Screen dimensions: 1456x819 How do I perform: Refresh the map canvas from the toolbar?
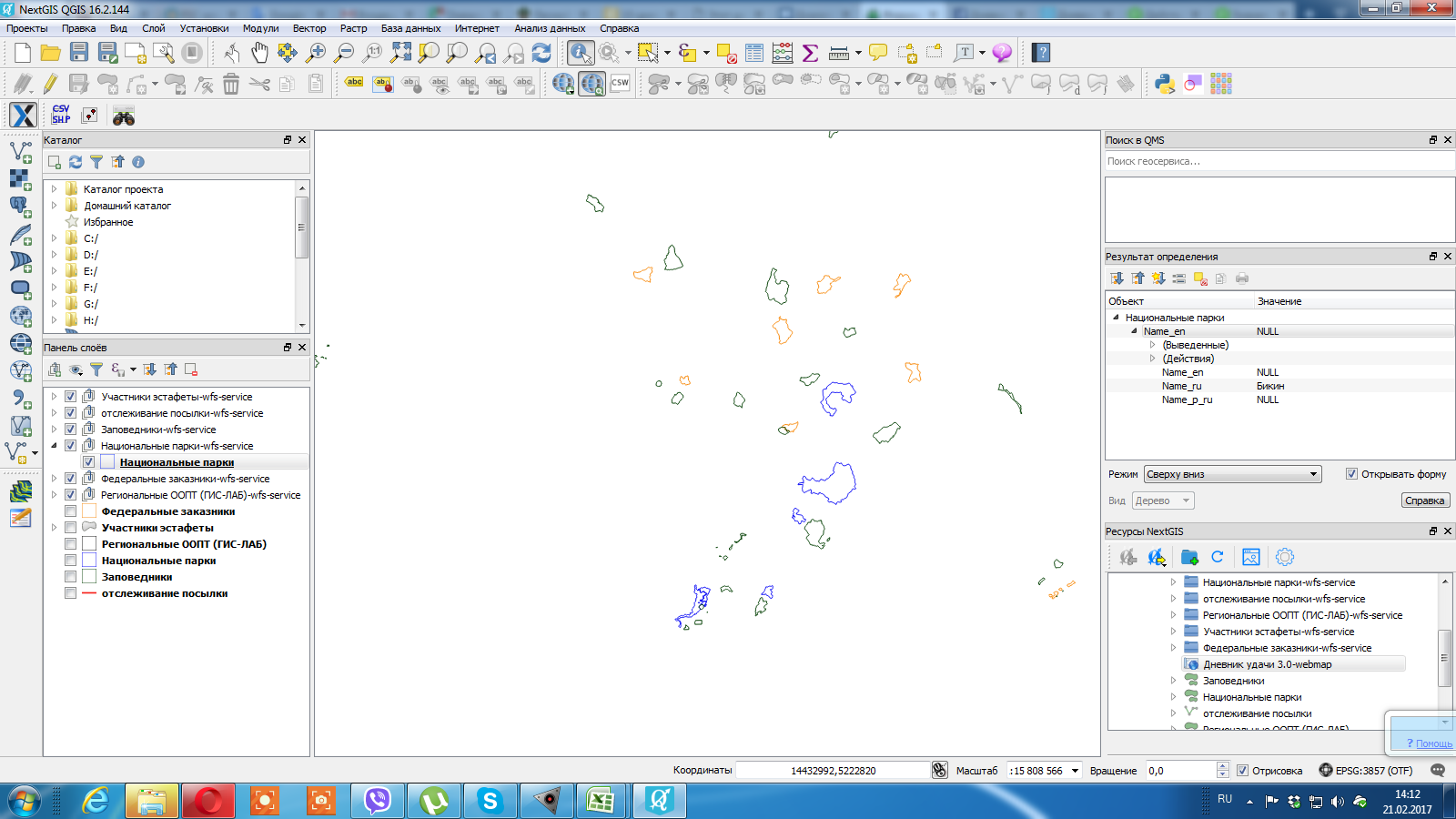(541, 53)
